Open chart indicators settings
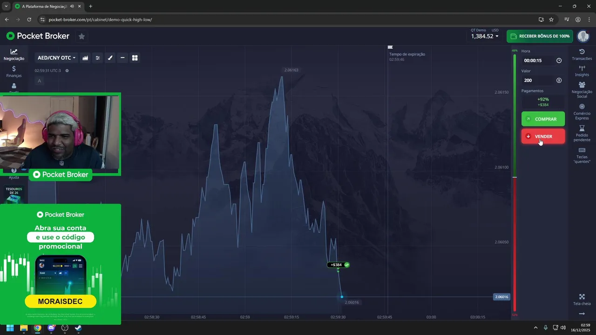 (98, 58)
